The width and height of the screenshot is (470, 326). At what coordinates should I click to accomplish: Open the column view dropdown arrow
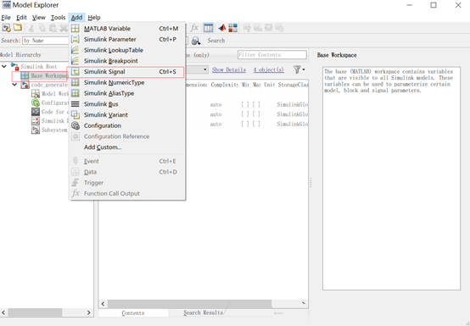205,69
